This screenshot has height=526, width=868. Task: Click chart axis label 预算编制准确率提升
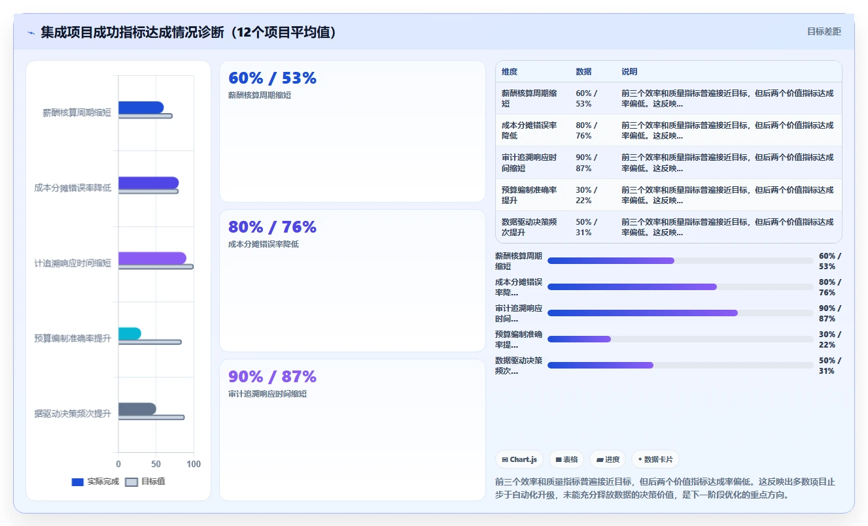tap(73, 338)
